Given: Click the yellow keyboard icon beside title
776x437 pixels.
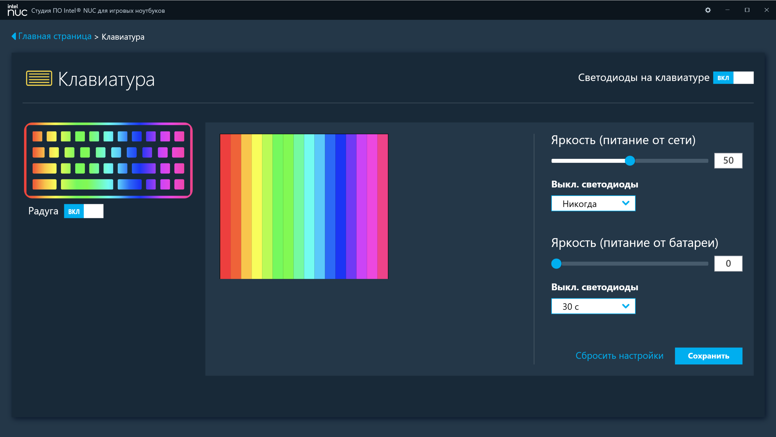Looking at the screenshot, I should pos(39,78).
